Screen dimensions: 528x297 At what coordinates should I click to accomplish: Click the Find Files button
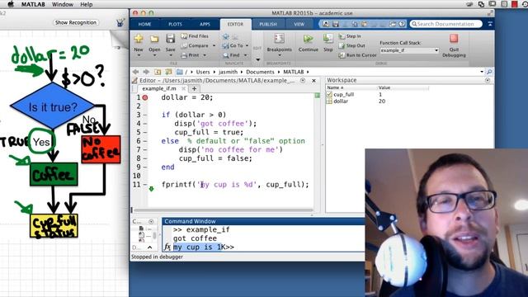[195, 36]
